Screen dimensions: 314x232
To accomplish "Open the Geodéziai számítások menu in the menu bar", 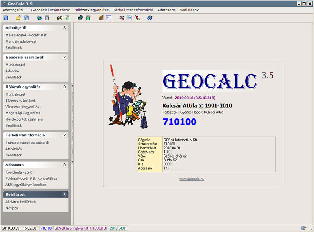I will (51, 10).
